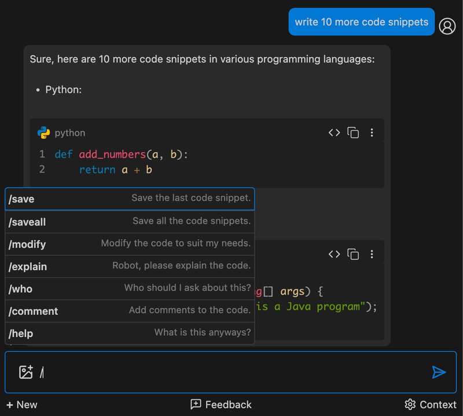463x416 pixels.
Task: Send the message with the paper plane icon
Action: [x=439, y=373]
